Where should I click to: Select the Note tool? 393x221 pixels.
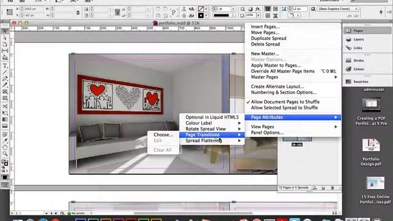5,134
